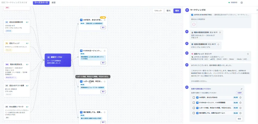The height and width of the screenshot is (124, 258).
Task: Click info icon for option C in selection list
Action: point(240,108)
